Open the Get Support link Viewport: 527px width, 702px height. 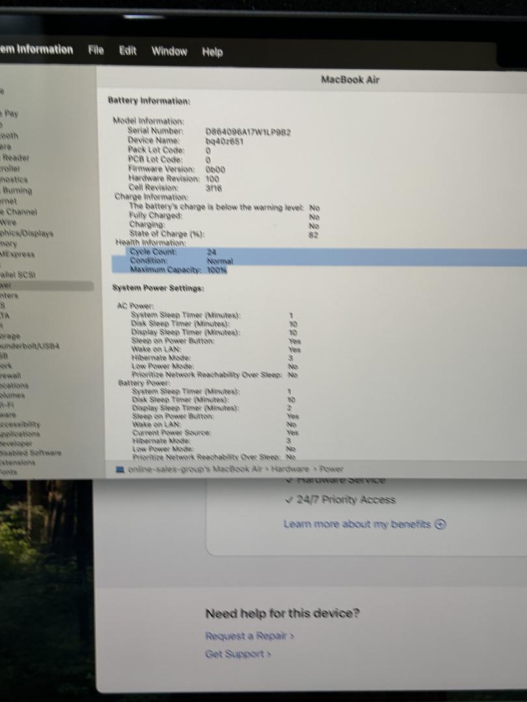(x=238, y=654)
